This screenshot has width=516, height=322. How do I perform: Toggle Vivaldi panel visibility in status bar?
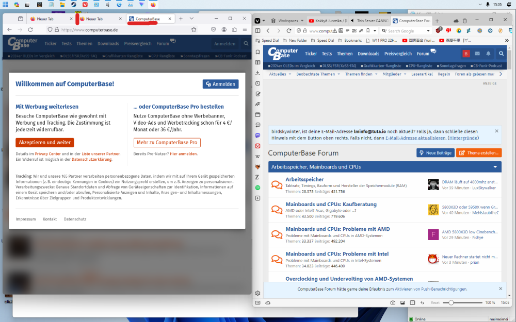(257, 302)
